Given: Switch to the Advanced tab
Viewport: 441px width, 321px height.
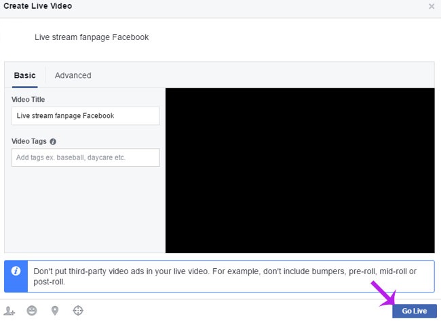Looking at the screenshot, I should pyautogui.click(x=73, y=75).
